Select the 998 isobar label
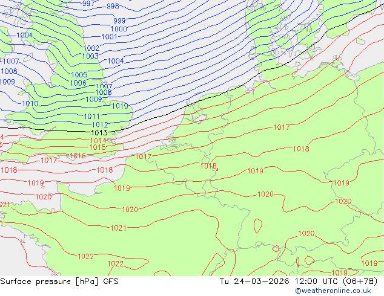This screenshot has height=296, width=384. (113, 6)
